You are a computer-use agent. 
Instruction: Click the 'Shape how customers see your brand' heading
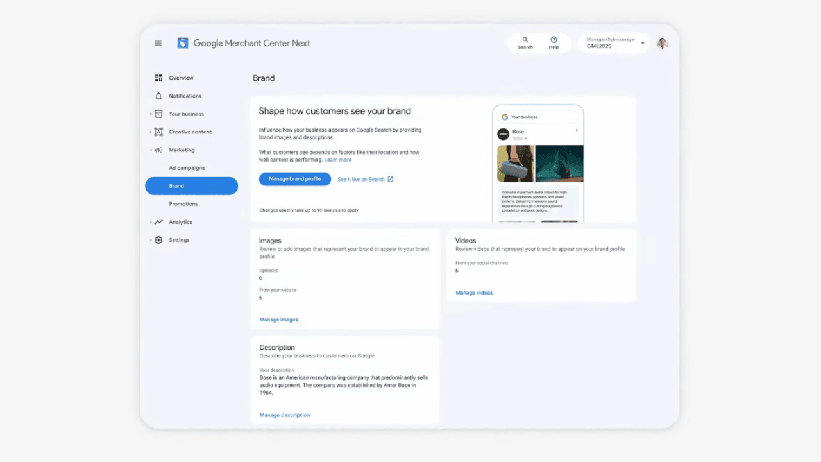click(x=335, y=111)
